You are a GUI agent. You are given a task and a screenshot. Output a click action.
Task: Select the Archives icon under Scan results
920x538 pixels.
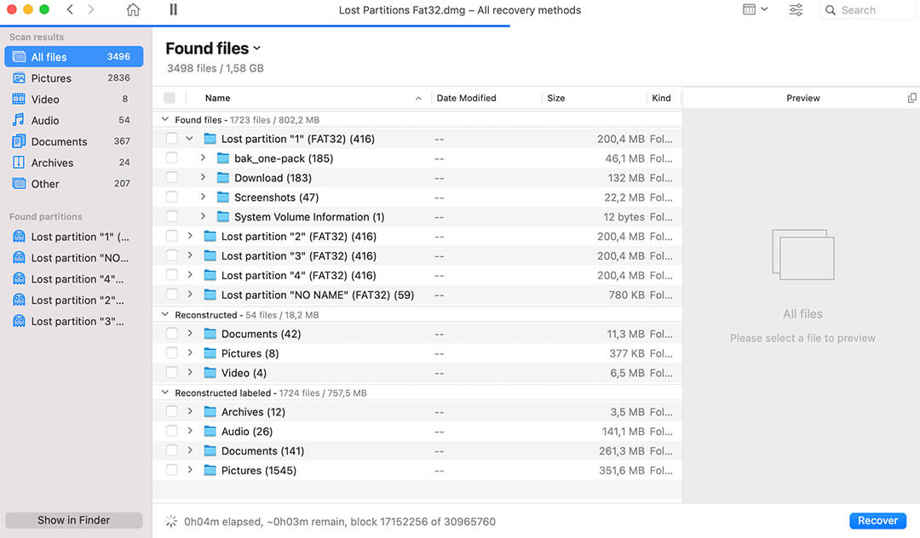click(x=19, y=163)
